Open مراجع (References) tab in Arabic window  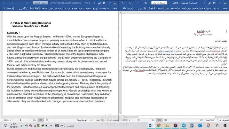click(189, 8)
